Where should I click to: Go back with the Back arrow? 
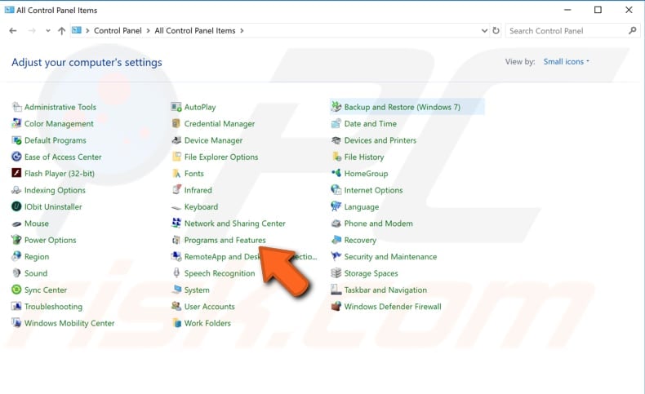(13, 31)
